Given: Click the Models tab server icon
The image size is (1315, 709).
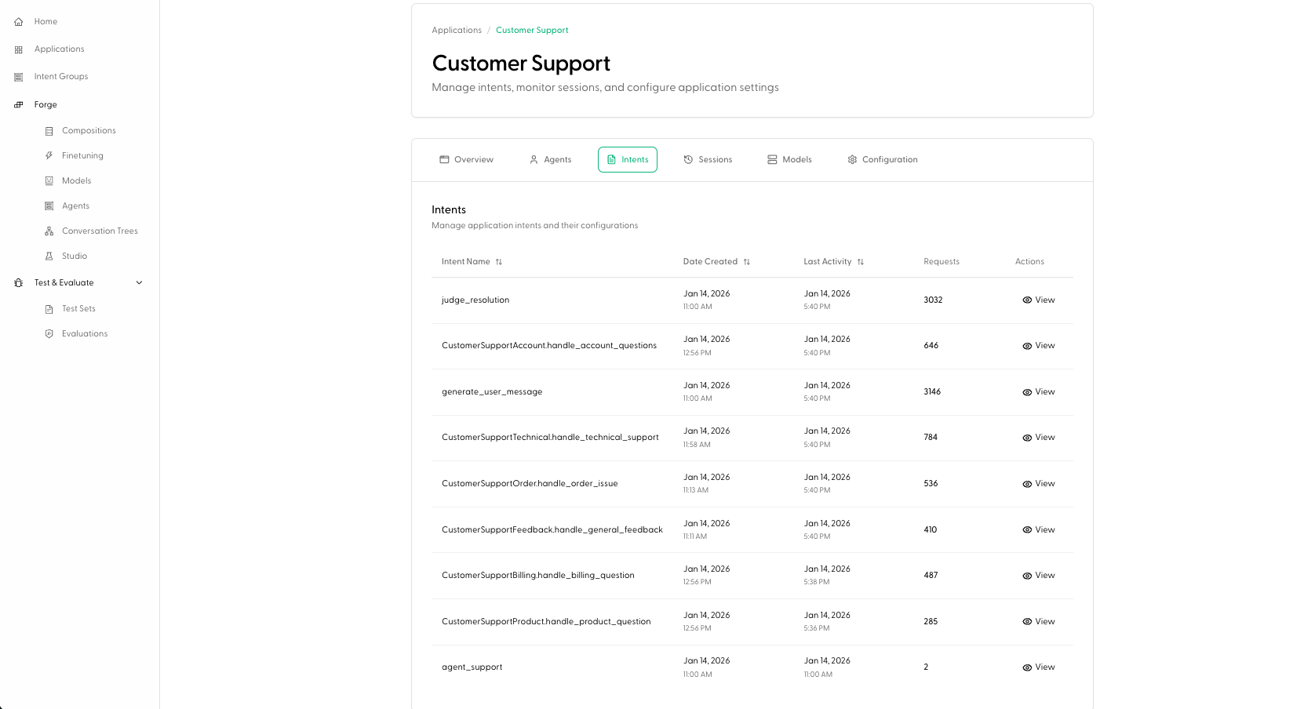Looking at the screenshot, I should (x=772, y=159).
